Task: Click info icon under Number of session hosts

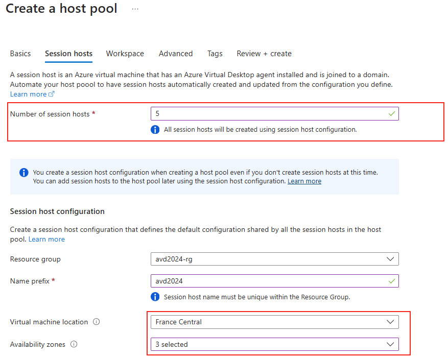Action: [155, 129]
